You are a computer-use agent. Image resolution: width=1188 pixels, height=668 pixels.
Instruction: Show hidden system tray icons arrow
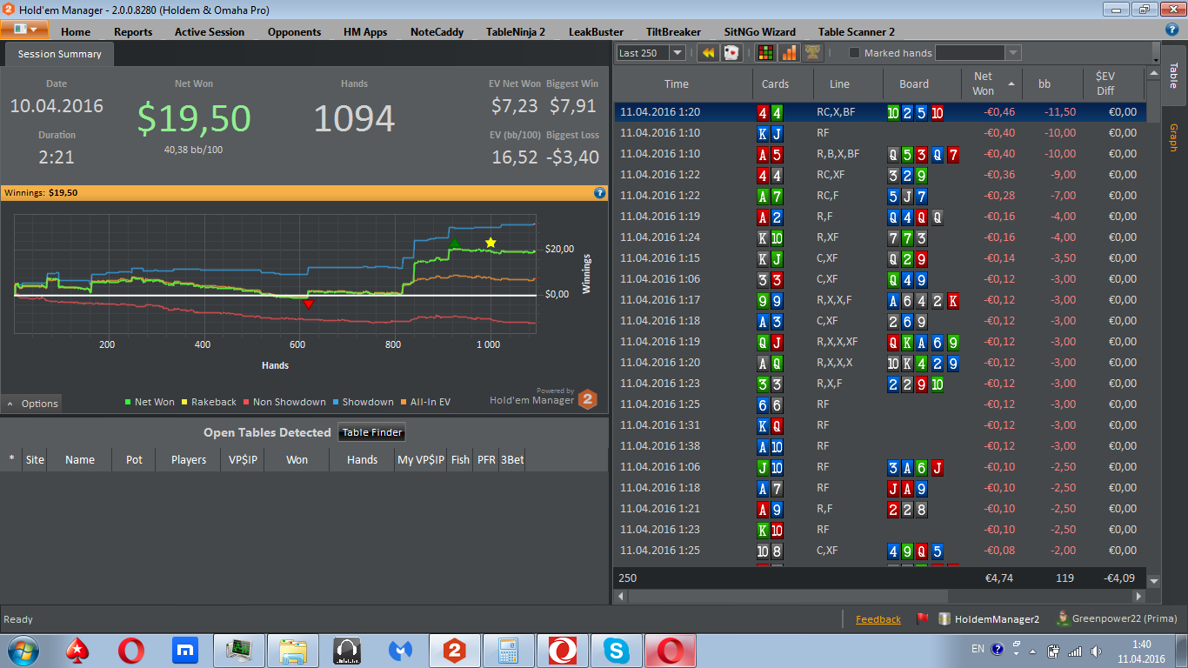pyautogui.click(x=1031, y=650)
